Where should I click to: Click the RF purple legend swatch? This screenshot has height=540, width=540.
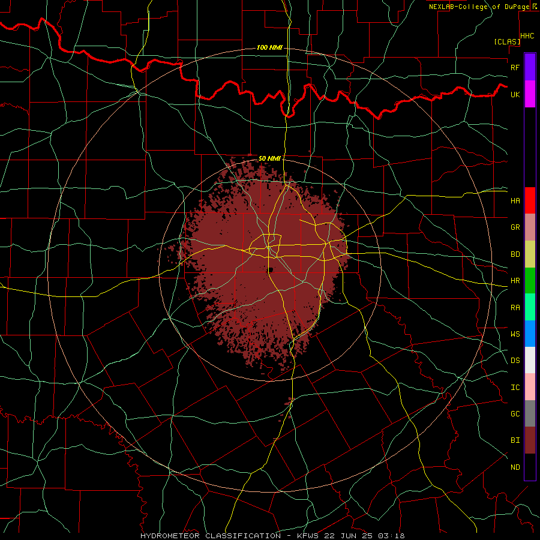[530, 67]
